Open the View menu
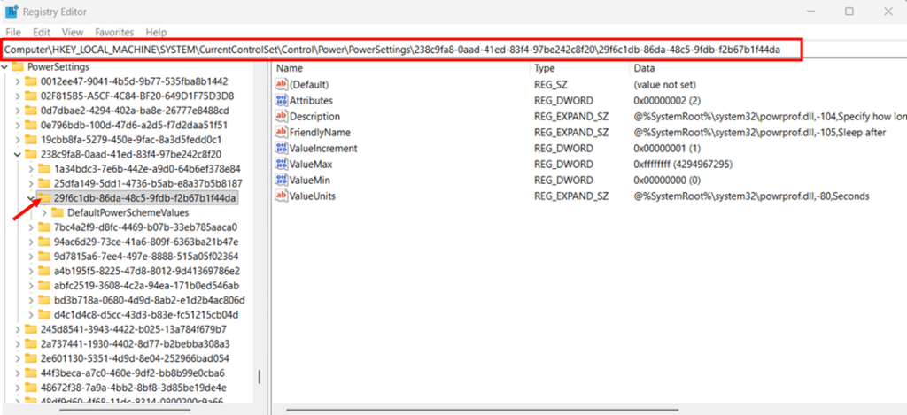Screen dimensions: 907x415 tap(73, 33)
